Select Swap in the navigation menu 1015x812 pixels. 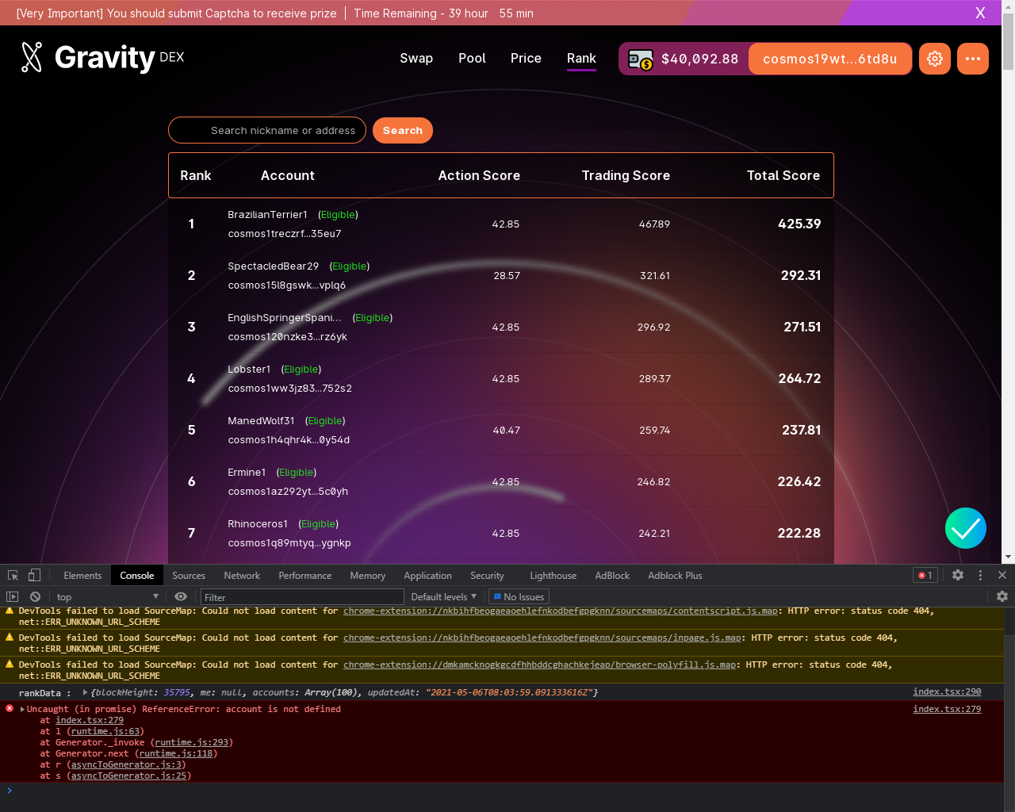[x=416, y=58]
